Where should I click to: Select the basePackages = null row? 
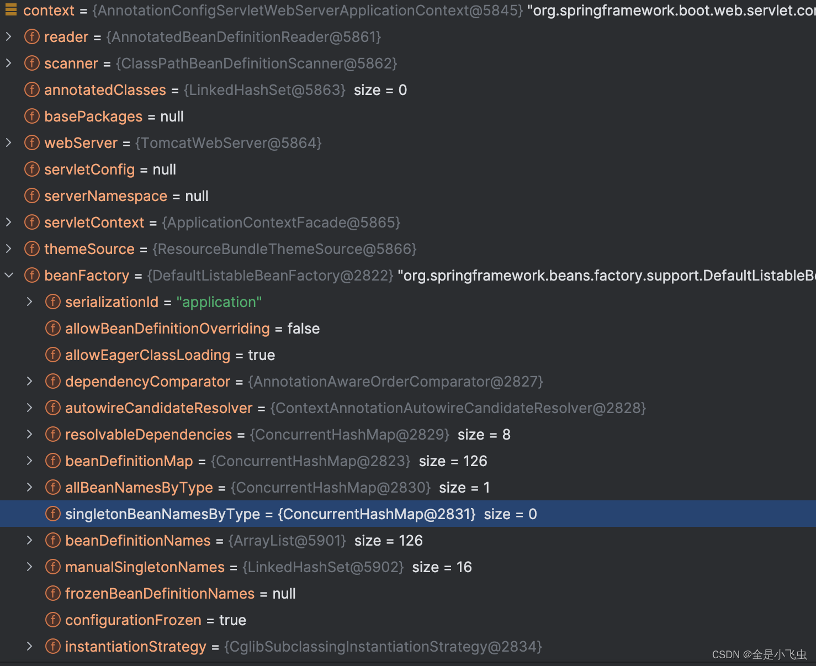tap(408, 117)
